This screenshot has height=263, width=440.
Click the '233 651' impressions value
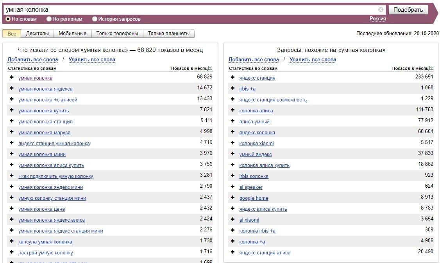point(424,76)
